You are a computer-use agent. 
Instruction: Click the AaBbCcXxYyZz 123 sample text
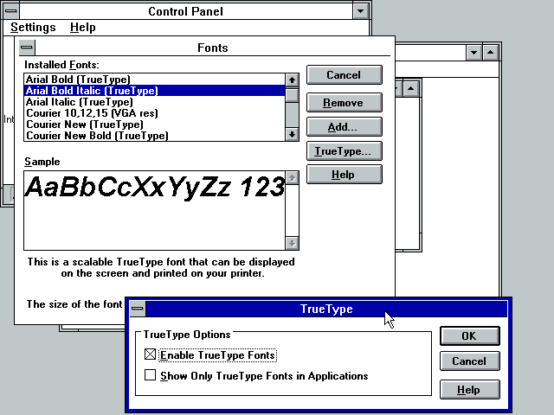pos(155,188)
